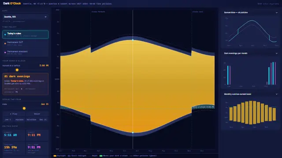The height and width of the screenshot is (158, 282).
Task: Click the Jun 21 date value
Action: (45, 104)
